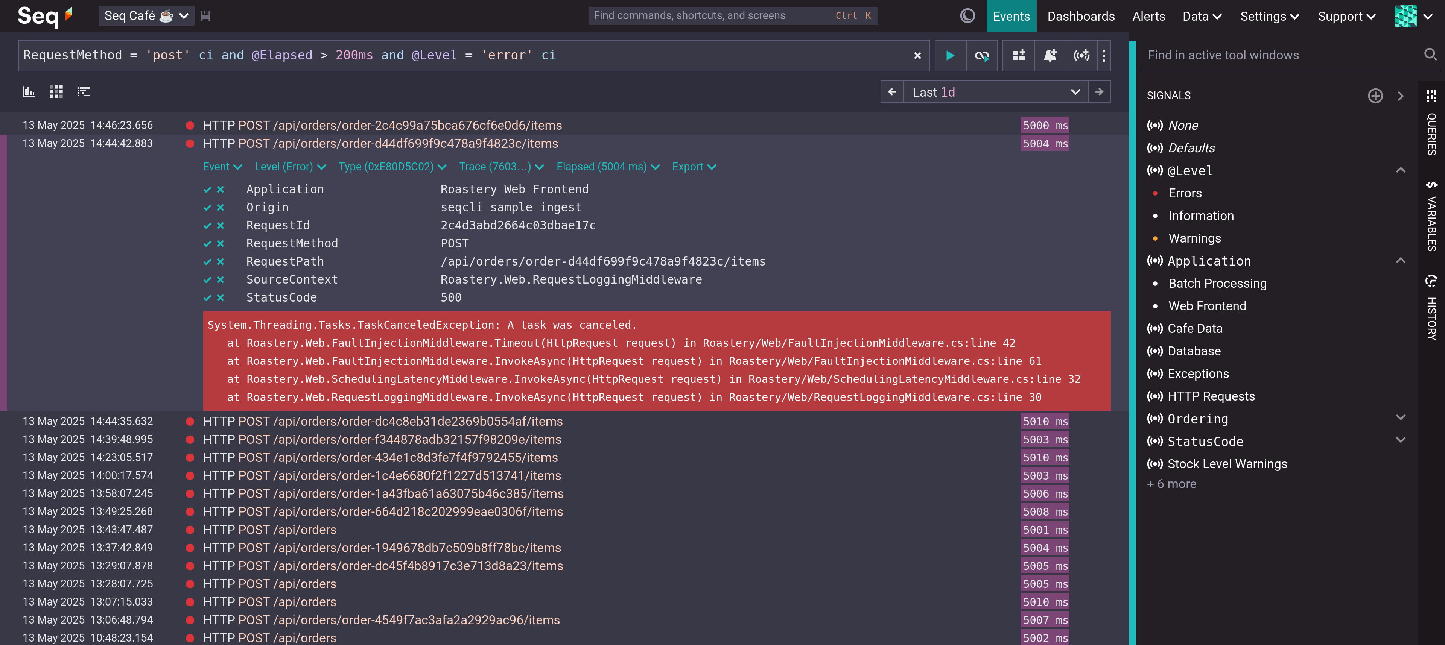
Task: Toggle Stock Level Warnings signal
Action: (1227, 464)
